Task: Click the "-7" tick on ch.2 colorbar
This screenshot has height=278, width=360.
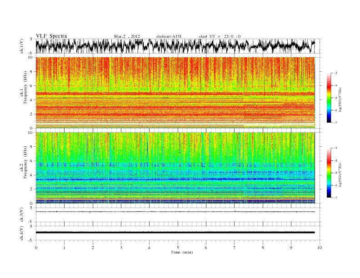Action: (x=335, y=198)
